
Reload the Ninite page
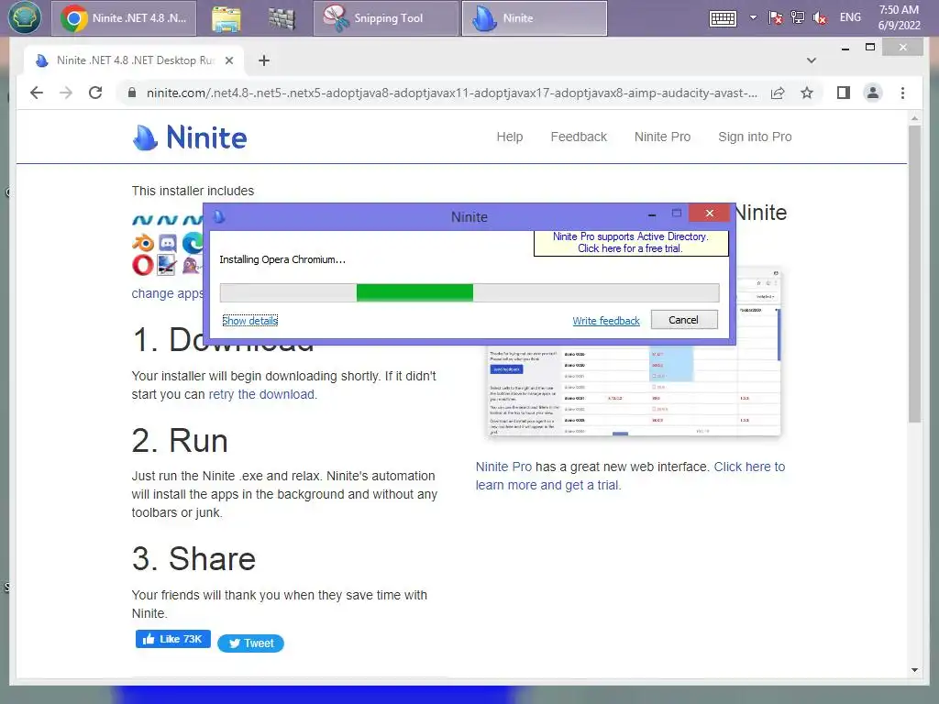pyautogui.click(x=95, y=93)
